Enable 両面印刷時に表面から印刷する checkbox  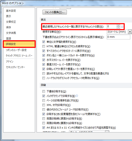point(43,119)
